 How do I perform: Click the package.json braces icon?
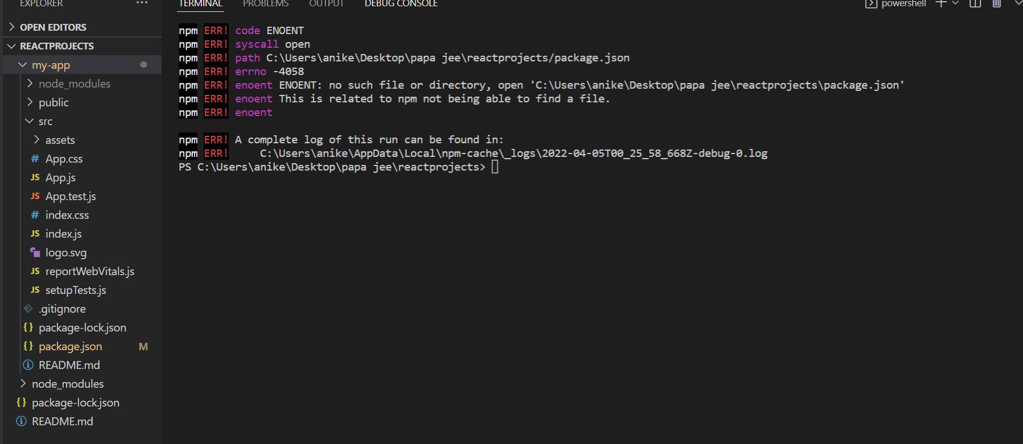coord(28,346)
